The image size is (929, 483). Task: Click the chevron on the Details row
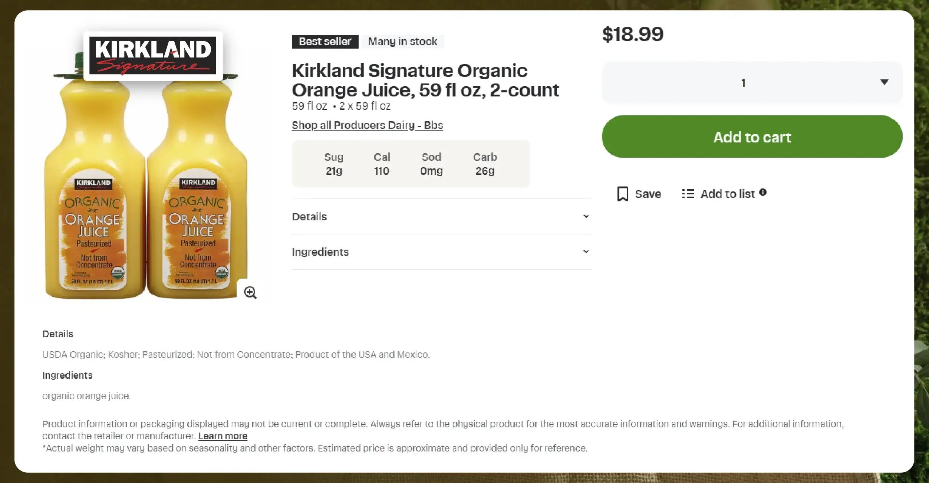click(x=585, y=216)
